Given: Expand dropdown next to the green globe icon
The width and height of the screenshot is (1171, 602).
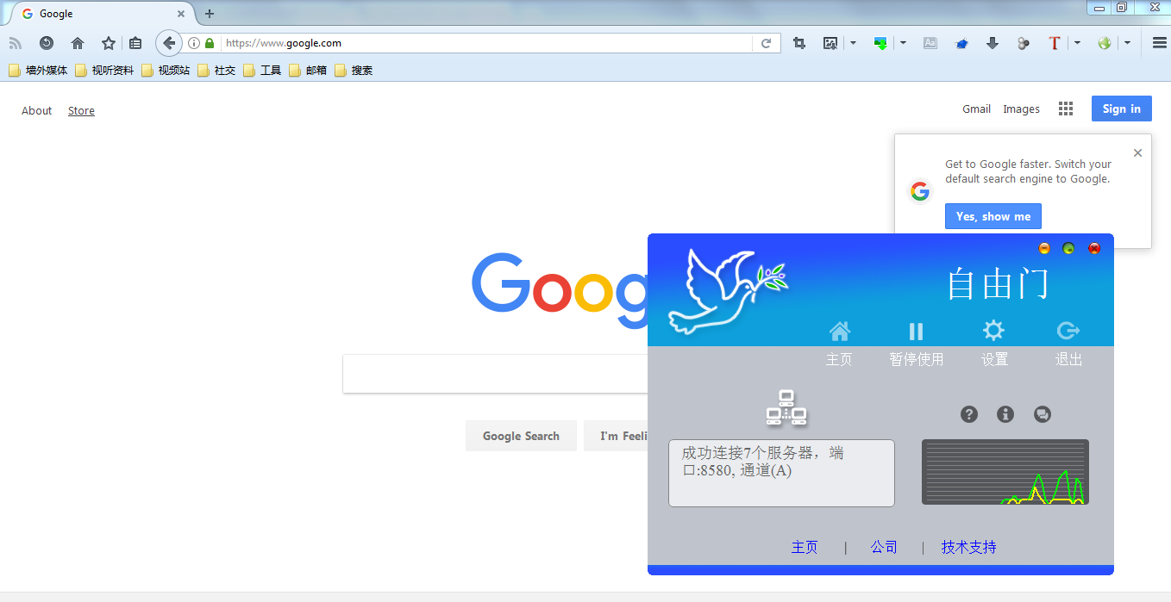Looking at the screenshot, I should [x=1127, y=43].
